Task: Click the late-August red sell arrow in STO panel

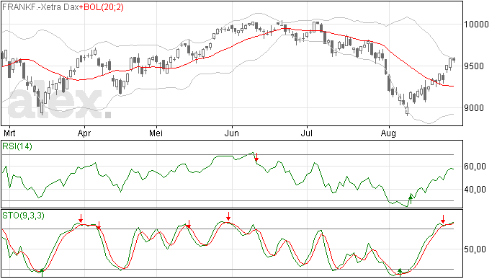Action: coord(443,219)
